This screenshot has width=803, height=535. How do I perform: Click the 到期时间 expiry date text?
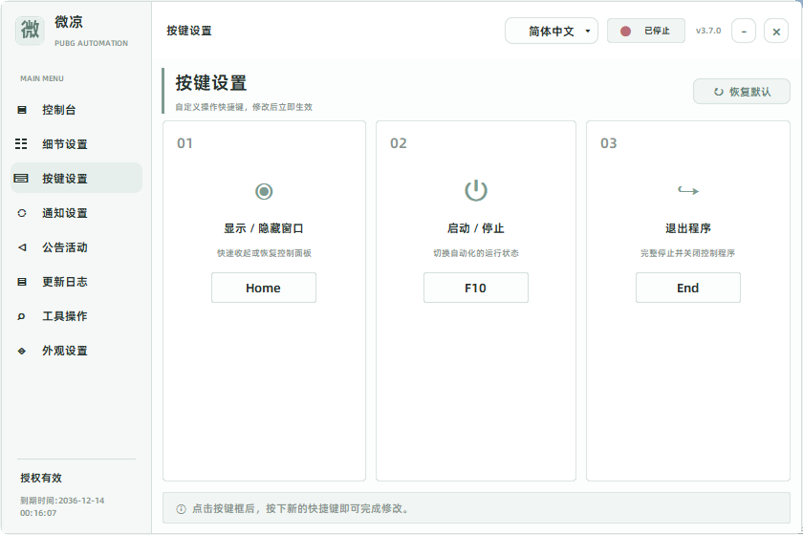coord(62,506)
